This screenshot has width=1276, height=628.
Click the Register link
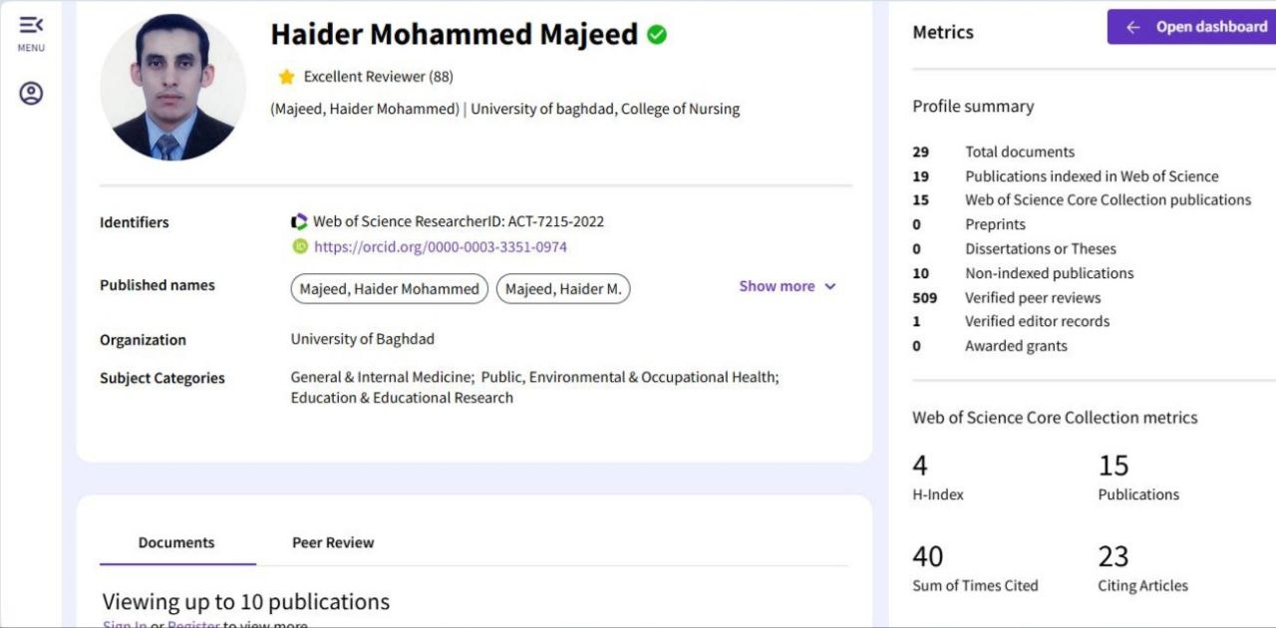click(193, 624)
